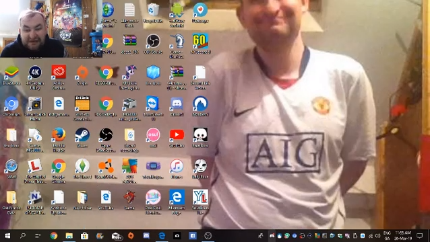430x242 pixels.
Task: Open taskbar Search magnifier
Action: coord(23,236)
